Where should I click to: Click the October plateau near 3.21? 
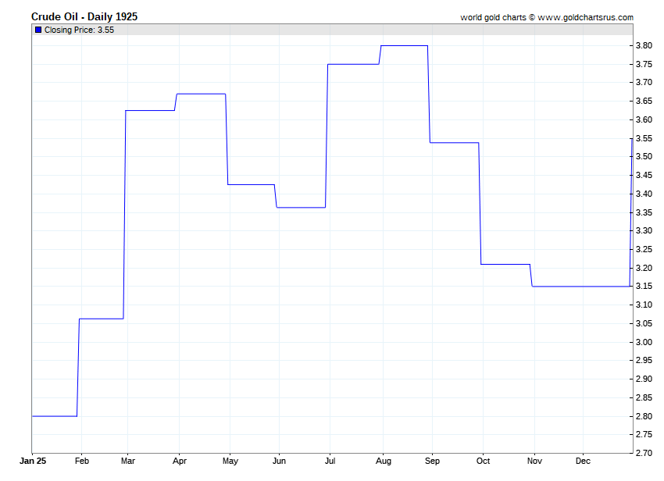point(505,264)
